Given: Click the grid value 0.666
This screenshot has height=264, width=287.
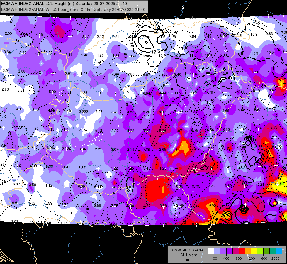Looking at the screenshot, I should (84, 111).
